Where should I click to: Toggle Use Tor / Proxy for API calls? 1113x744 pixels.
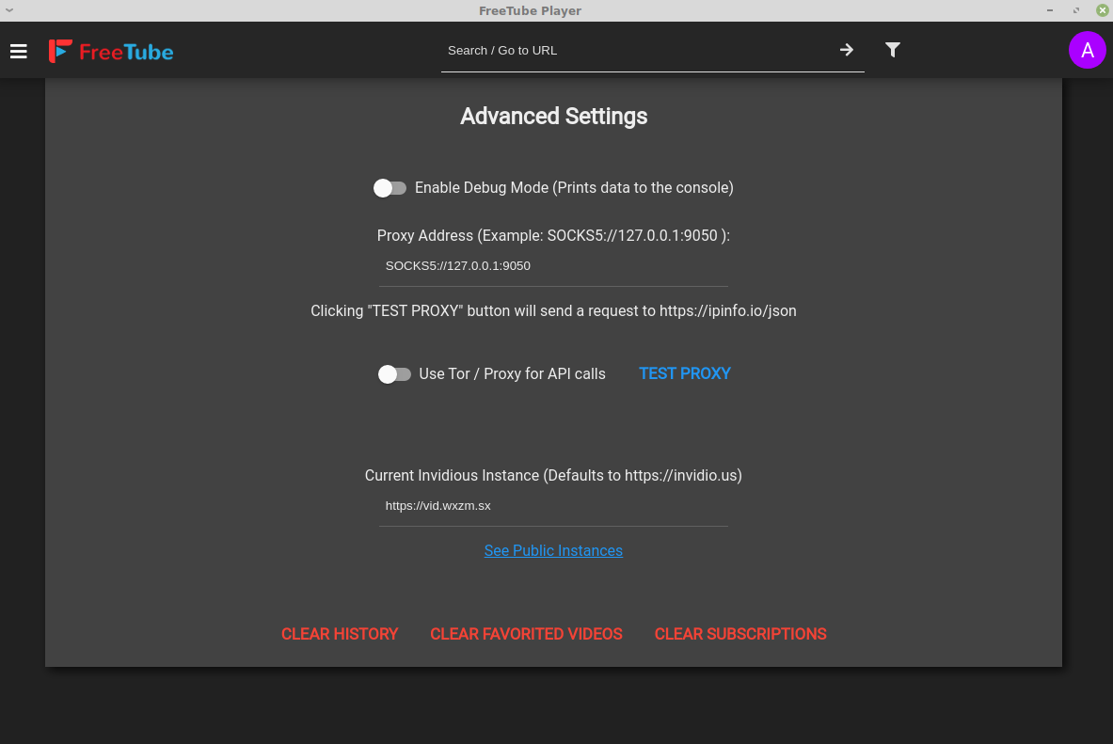[394, 374]
